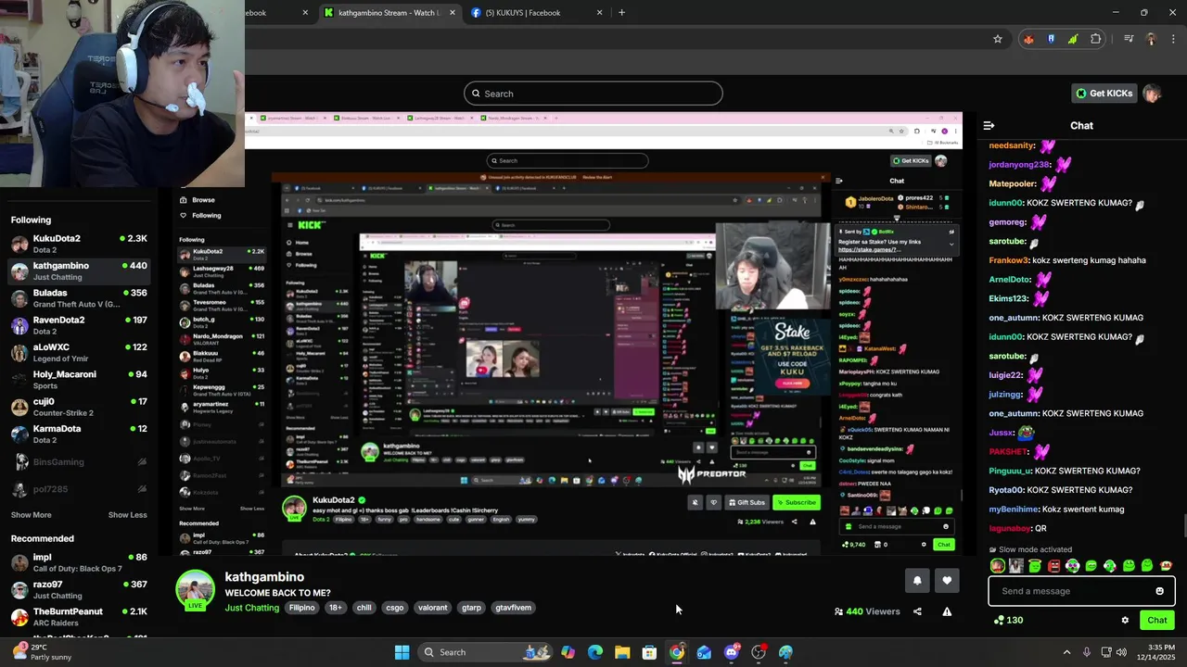Share the stream via share icon
The height and width of the screenshot is (667, 1187).
coord(917,611)
